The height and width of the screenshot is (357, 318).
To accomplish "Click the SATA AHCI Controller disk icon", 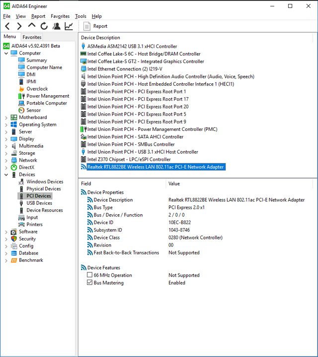I will coord(83,137).
